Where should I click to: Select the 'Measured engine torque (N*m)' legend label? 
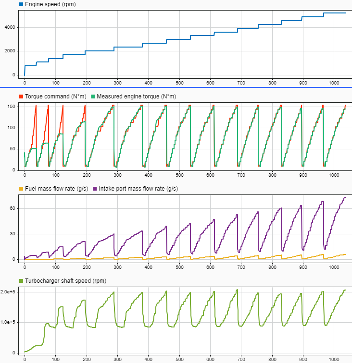tap(137, 97)
